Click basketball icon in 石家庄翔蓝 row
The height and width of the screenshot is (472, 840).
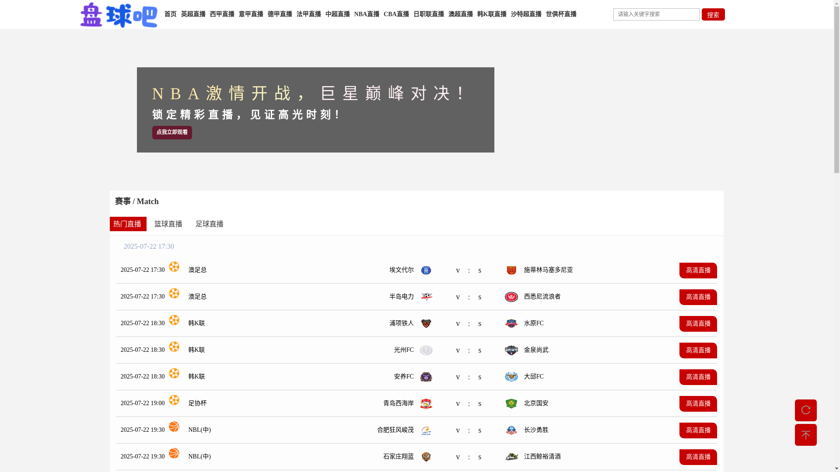click(174, 453)
